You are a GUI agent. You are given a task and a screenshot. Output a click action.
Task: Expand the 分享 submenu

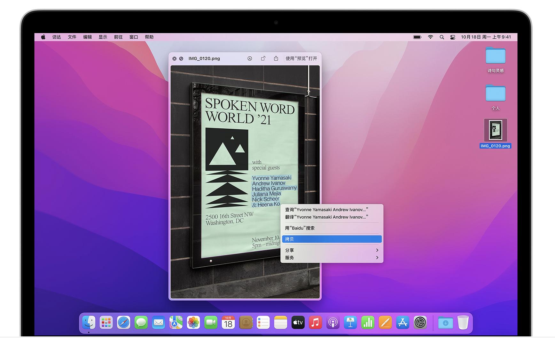[x=332, y=250]
